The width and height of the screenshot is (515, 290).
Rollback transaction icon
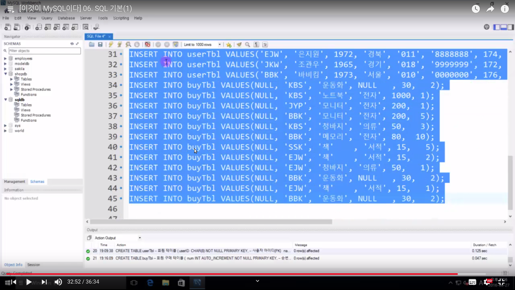(x=167, y=45)
